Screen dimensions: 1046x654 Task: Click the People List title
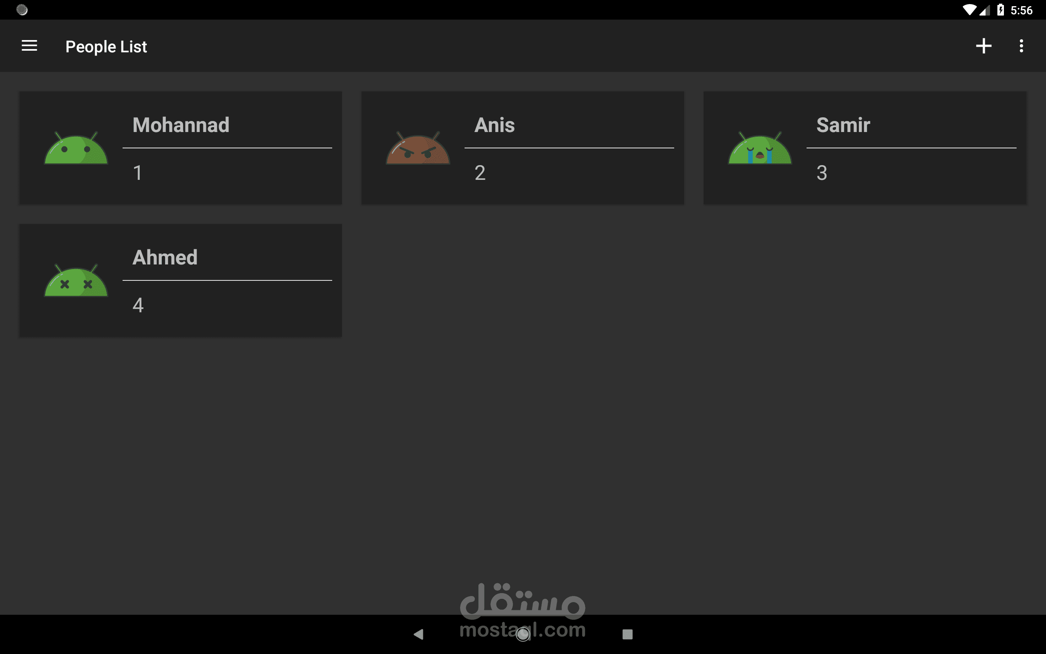tap(106, 47)
